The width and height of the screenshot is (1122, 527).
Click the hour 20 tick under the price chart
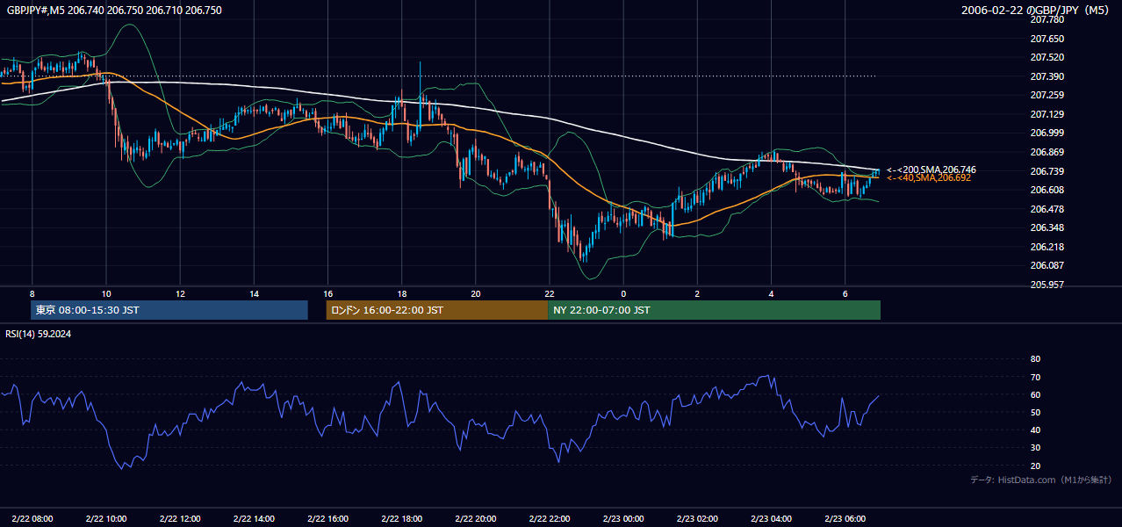pos(475,293)
